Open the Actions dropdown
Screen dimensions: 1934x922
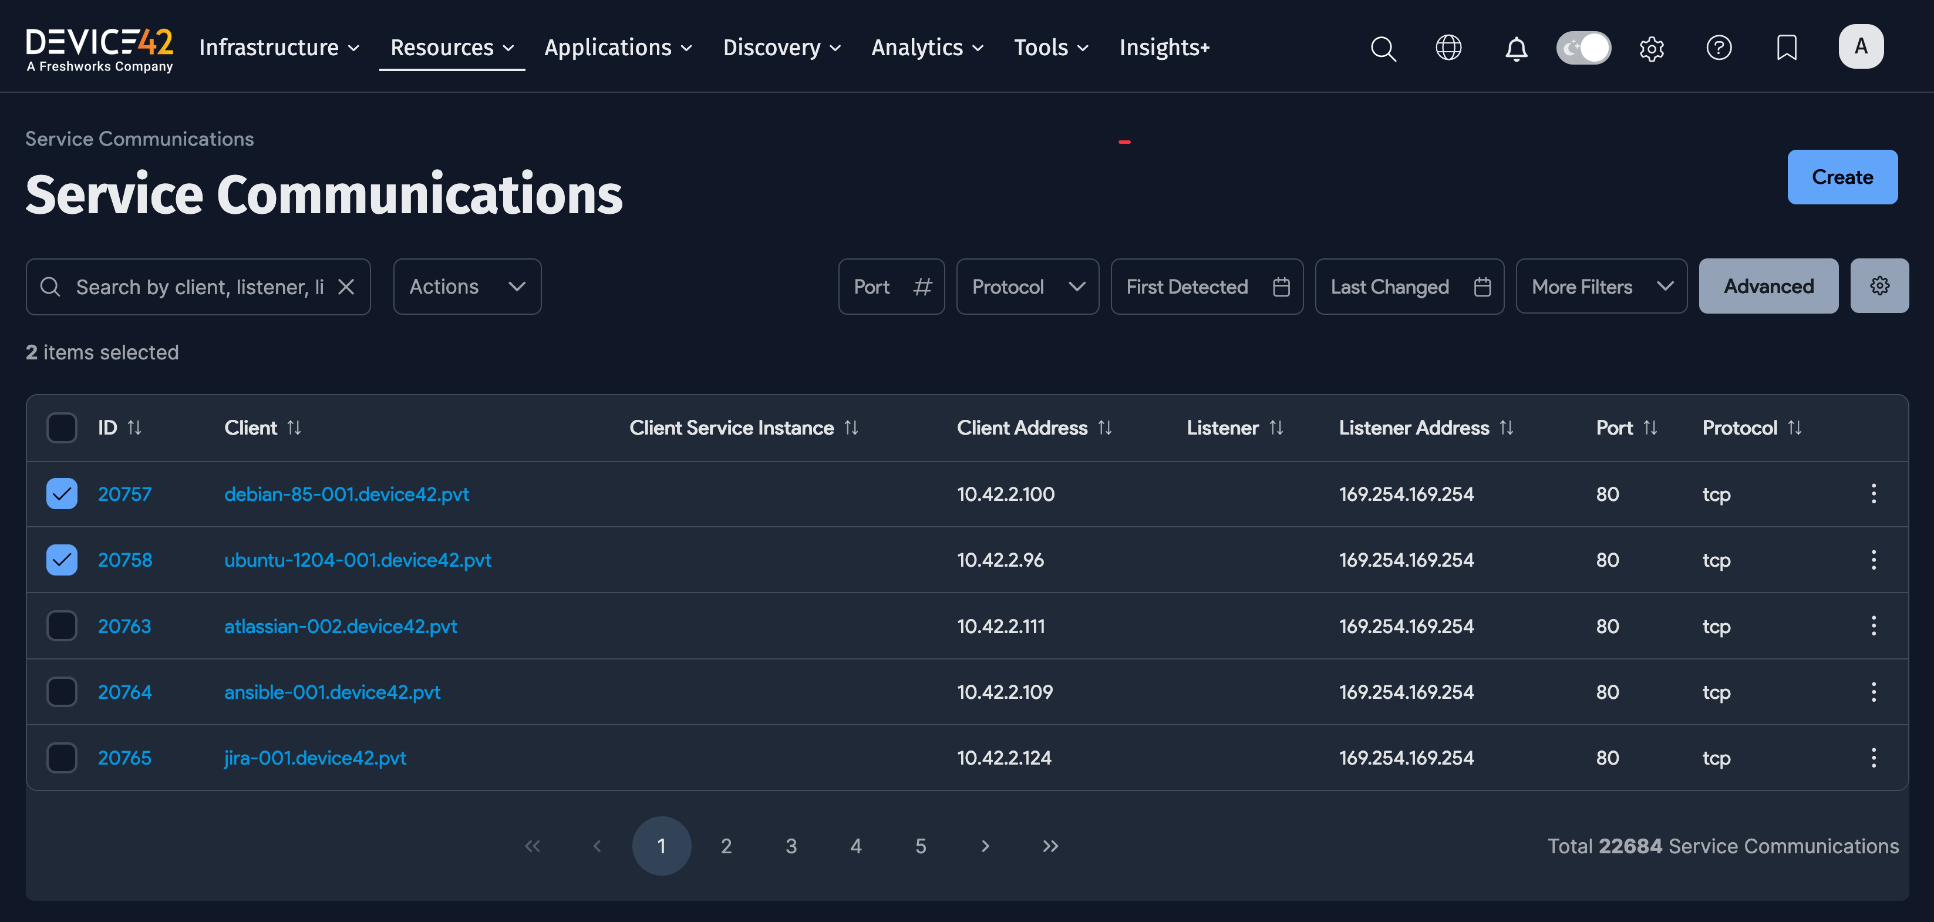pyautogui.click(x=466, y=286)
